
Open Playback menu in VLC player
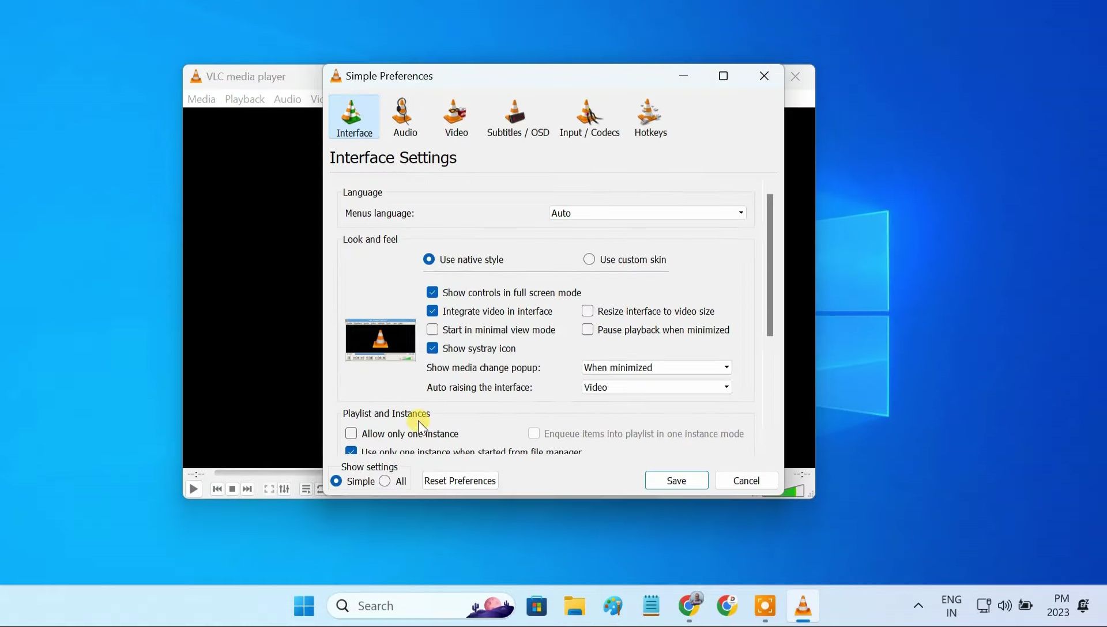click(244, 99)
